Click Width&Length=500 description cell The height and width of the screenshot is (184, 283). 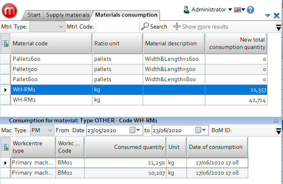point(174,69)
